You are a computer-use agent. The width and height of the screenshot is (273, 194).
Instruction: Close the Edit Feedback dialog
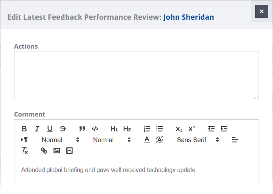[x=262, y=11]
